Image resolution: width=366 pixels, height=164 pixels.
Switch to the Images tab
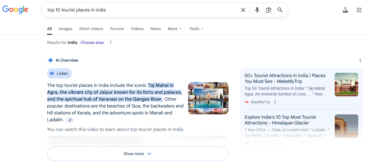click(x=65, y=29)
